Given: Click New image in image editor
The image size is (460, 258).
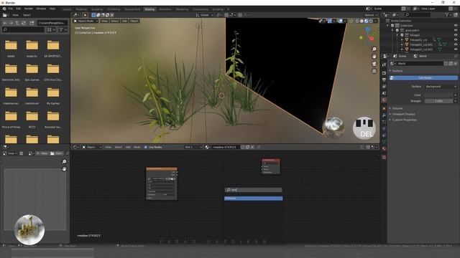Looking at the screenshot, I should point(42,153).
